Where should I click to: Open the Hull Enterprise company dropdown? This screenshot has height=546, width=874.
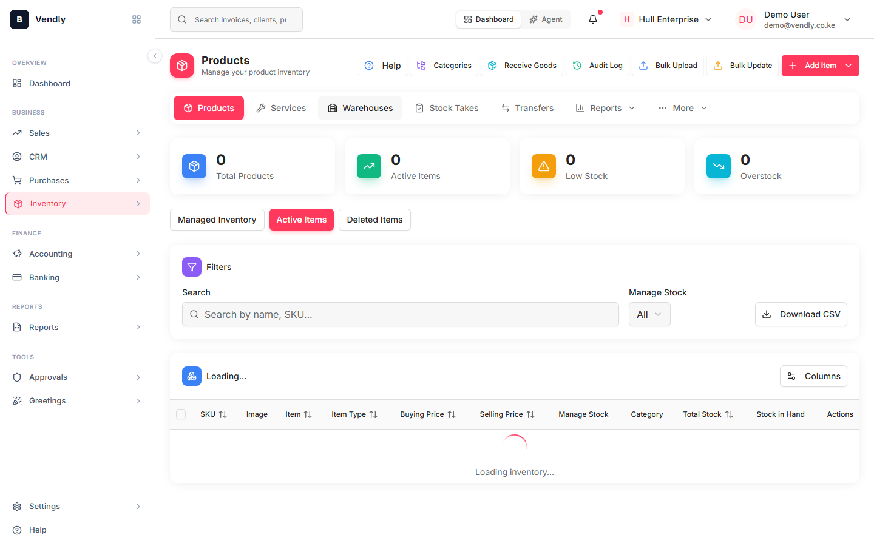click(666, 19)
